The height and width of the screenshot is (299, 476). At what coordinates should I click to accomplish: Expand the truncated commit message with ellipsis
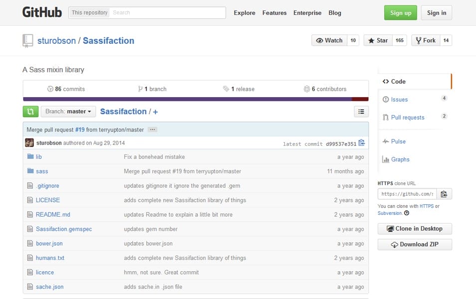[x=152, y=129]
